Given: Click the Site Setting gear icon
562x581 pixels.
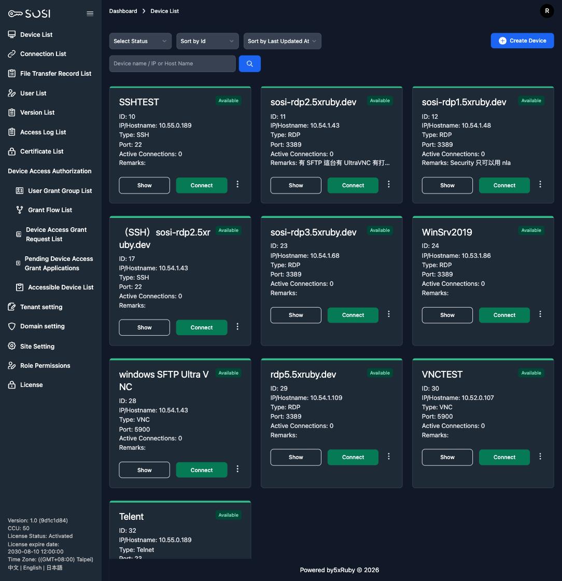Looking at the screenshot, I should click(12, 346).
